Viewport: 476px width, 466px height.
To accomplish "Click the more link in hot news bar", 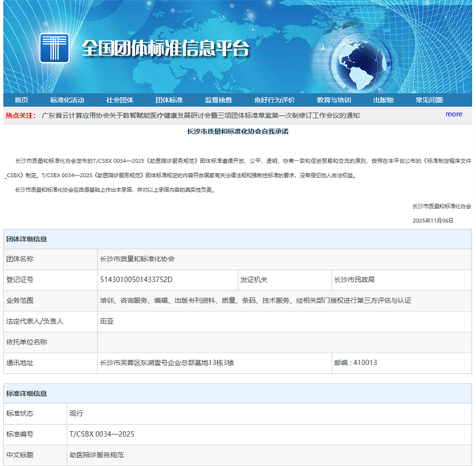I will [x=454, y=114].
